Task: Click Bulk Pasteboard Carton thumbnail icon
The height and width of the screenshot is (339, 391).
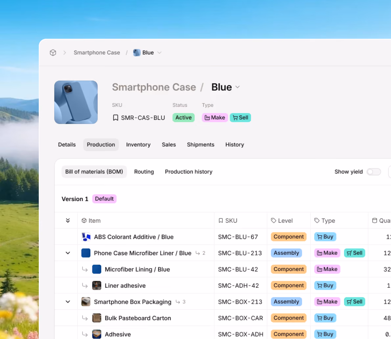Action: coord(97,318)
